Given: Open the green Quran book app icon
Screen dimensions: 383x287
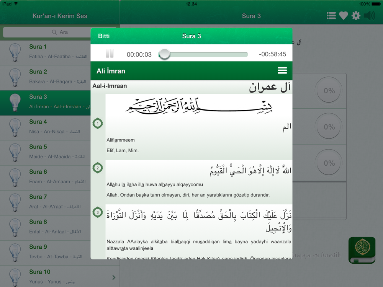Looking at the screenshot, I should 362,250.
